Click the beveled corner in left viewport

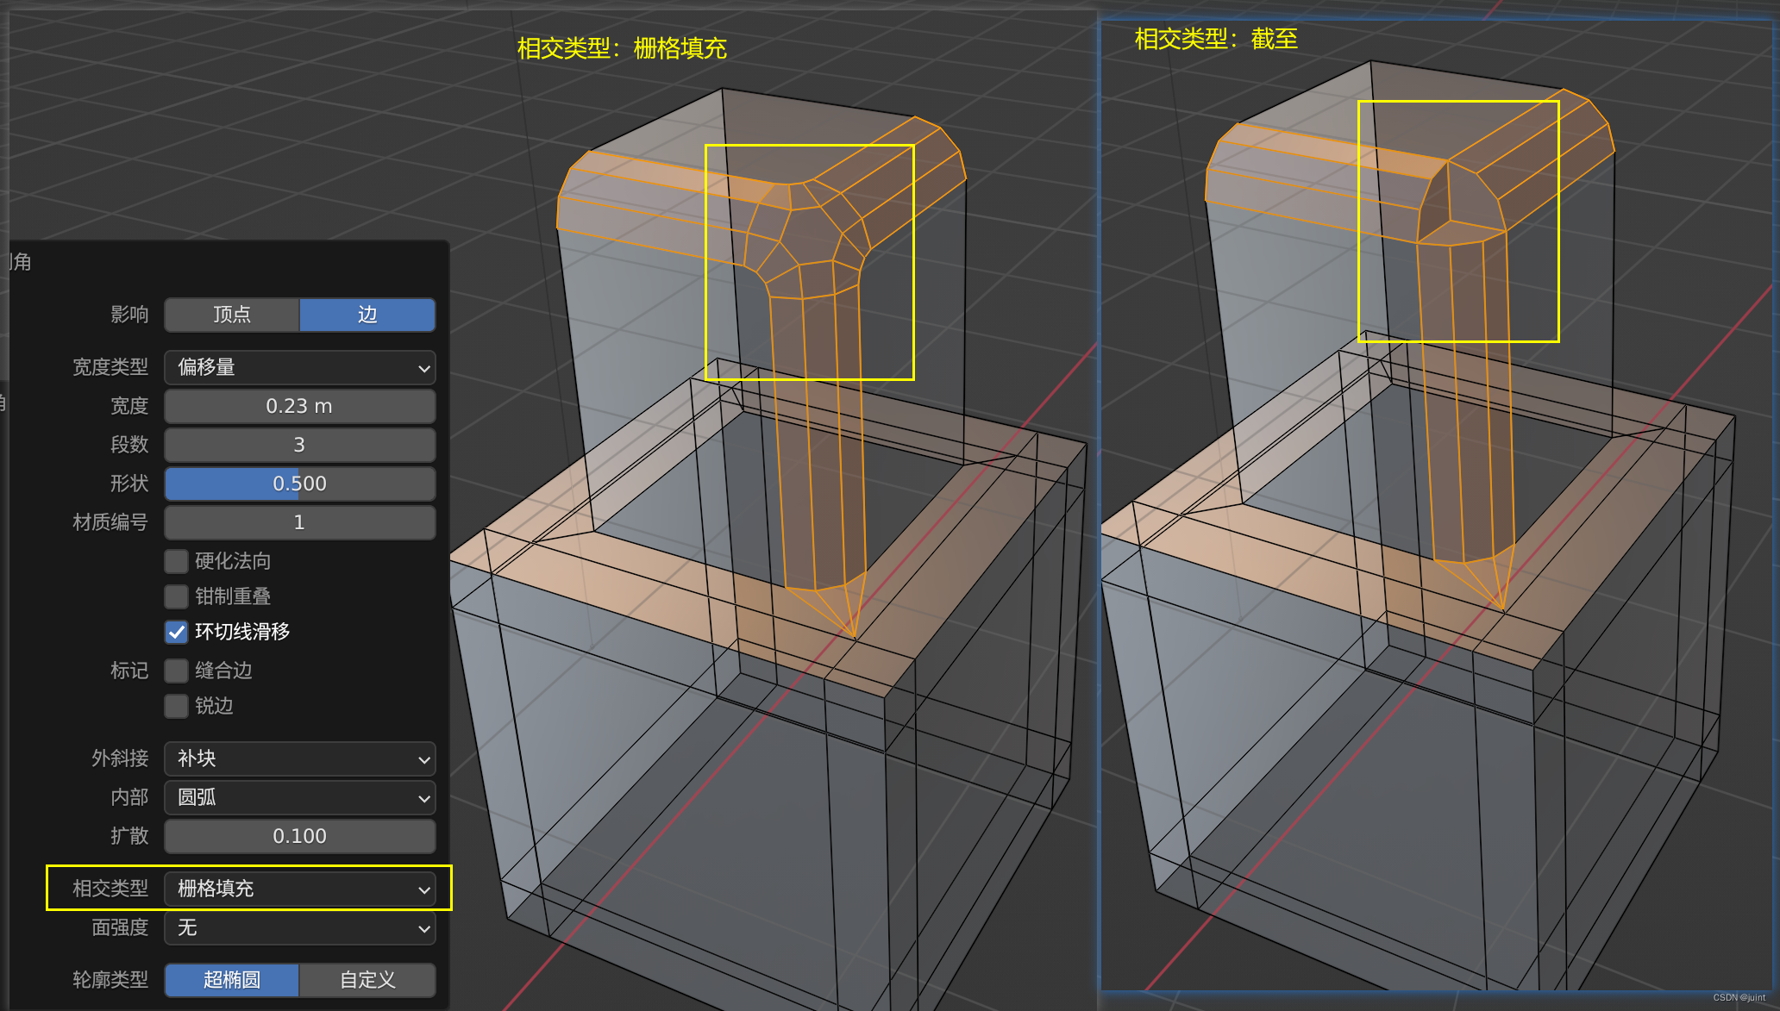(806, 237)
